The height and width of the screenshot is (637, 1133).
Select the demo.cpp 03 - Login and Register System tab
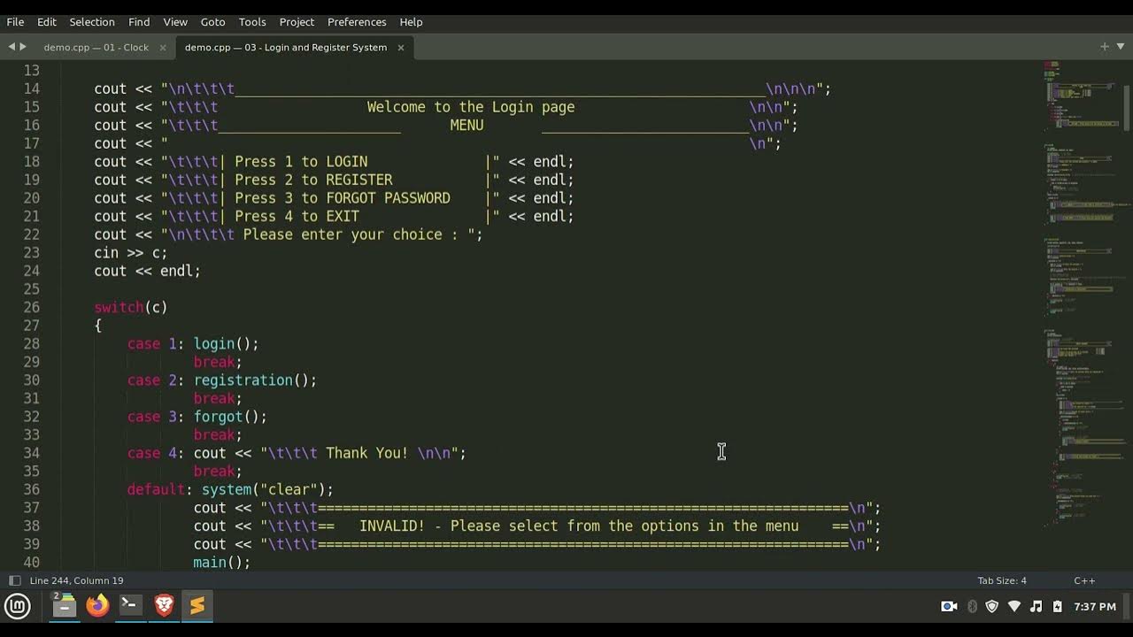pos(286,47)
